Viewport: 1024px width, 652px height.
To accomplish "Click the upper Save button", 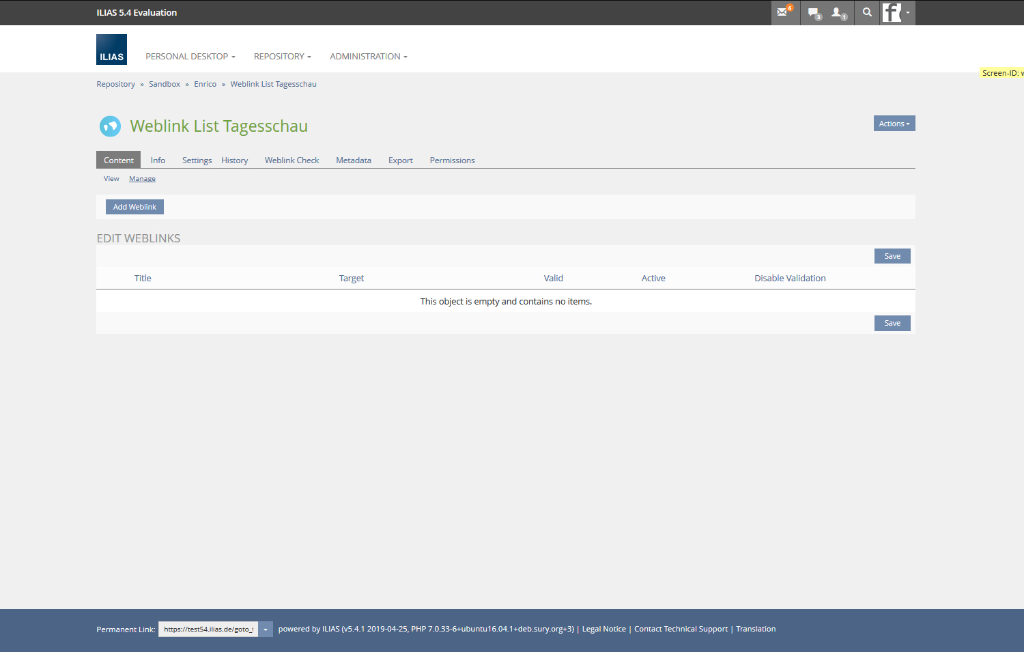I will click(x=892, y=256).
